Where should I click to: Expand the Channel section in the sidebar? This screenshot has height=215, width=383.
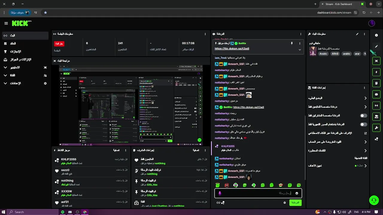pyautogui.click(x=5, y=75)
